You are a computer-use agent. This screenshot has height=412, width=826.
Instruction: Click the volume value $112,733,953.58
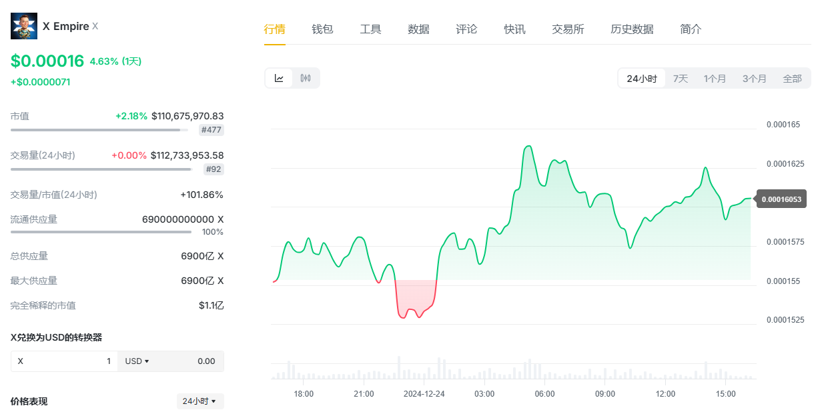[187, 155]
